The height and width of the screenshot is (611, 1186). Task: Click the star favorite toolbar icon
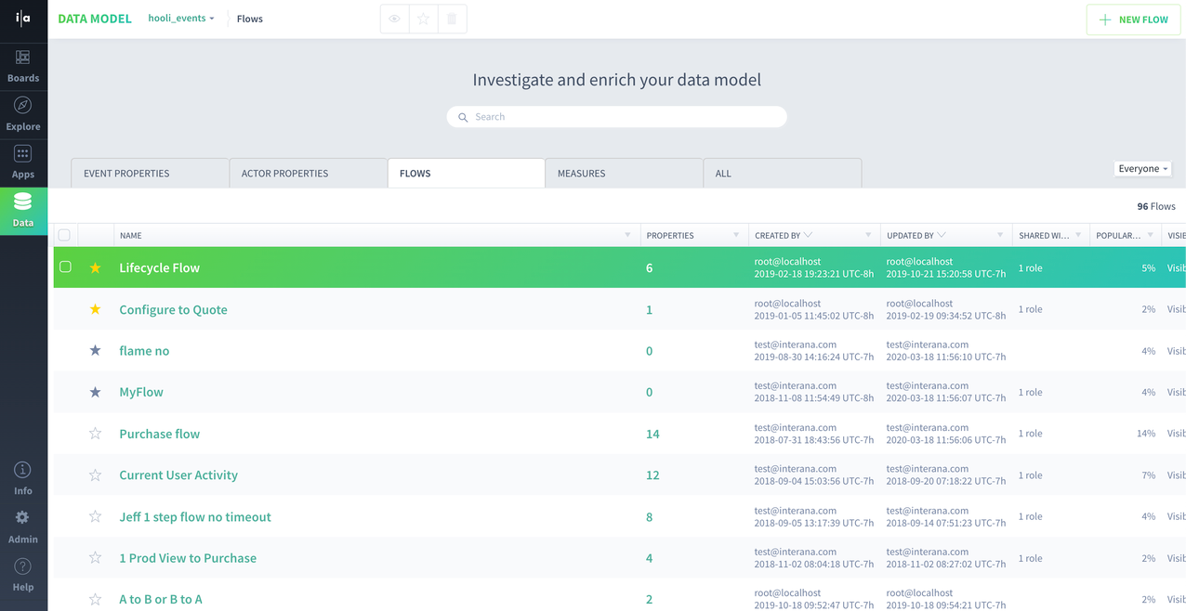point(423,19)
